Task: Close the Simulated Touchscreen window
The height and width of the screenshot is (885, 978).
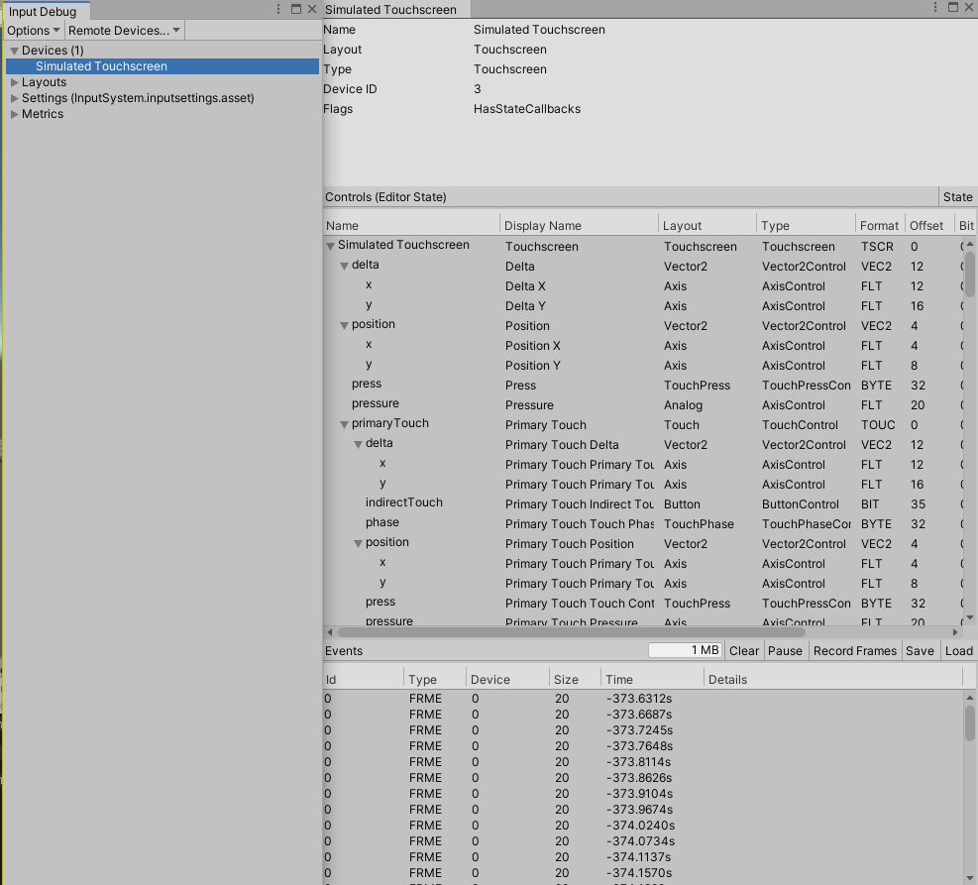Action: [969, 7]
